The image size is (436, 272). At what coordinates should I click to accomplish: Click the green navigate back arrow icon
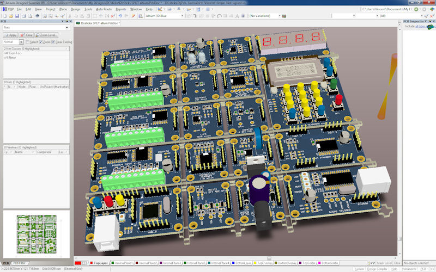click(x=416, y=9)
